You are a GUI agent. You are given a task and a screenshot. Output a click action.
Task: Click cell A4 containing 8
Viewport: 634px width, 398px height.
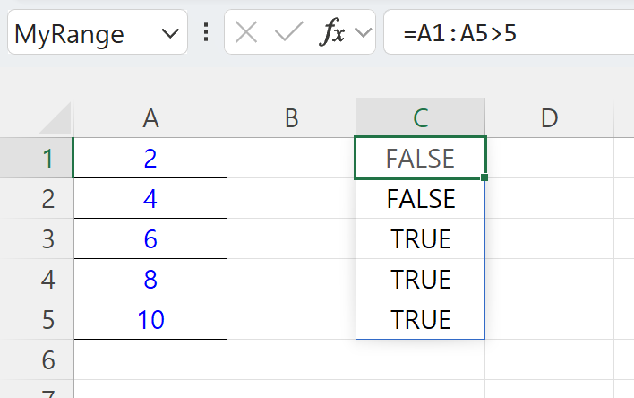pyautogui.click(x=150, y=279)
